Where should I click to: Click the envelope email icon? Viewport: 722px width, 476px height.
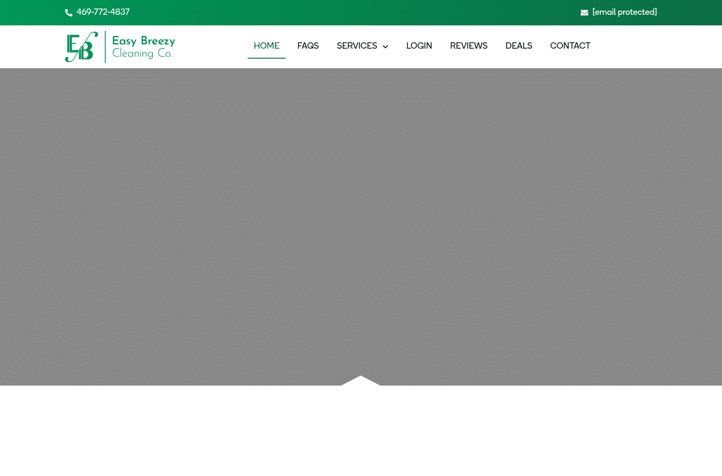(x=584, y=13)
